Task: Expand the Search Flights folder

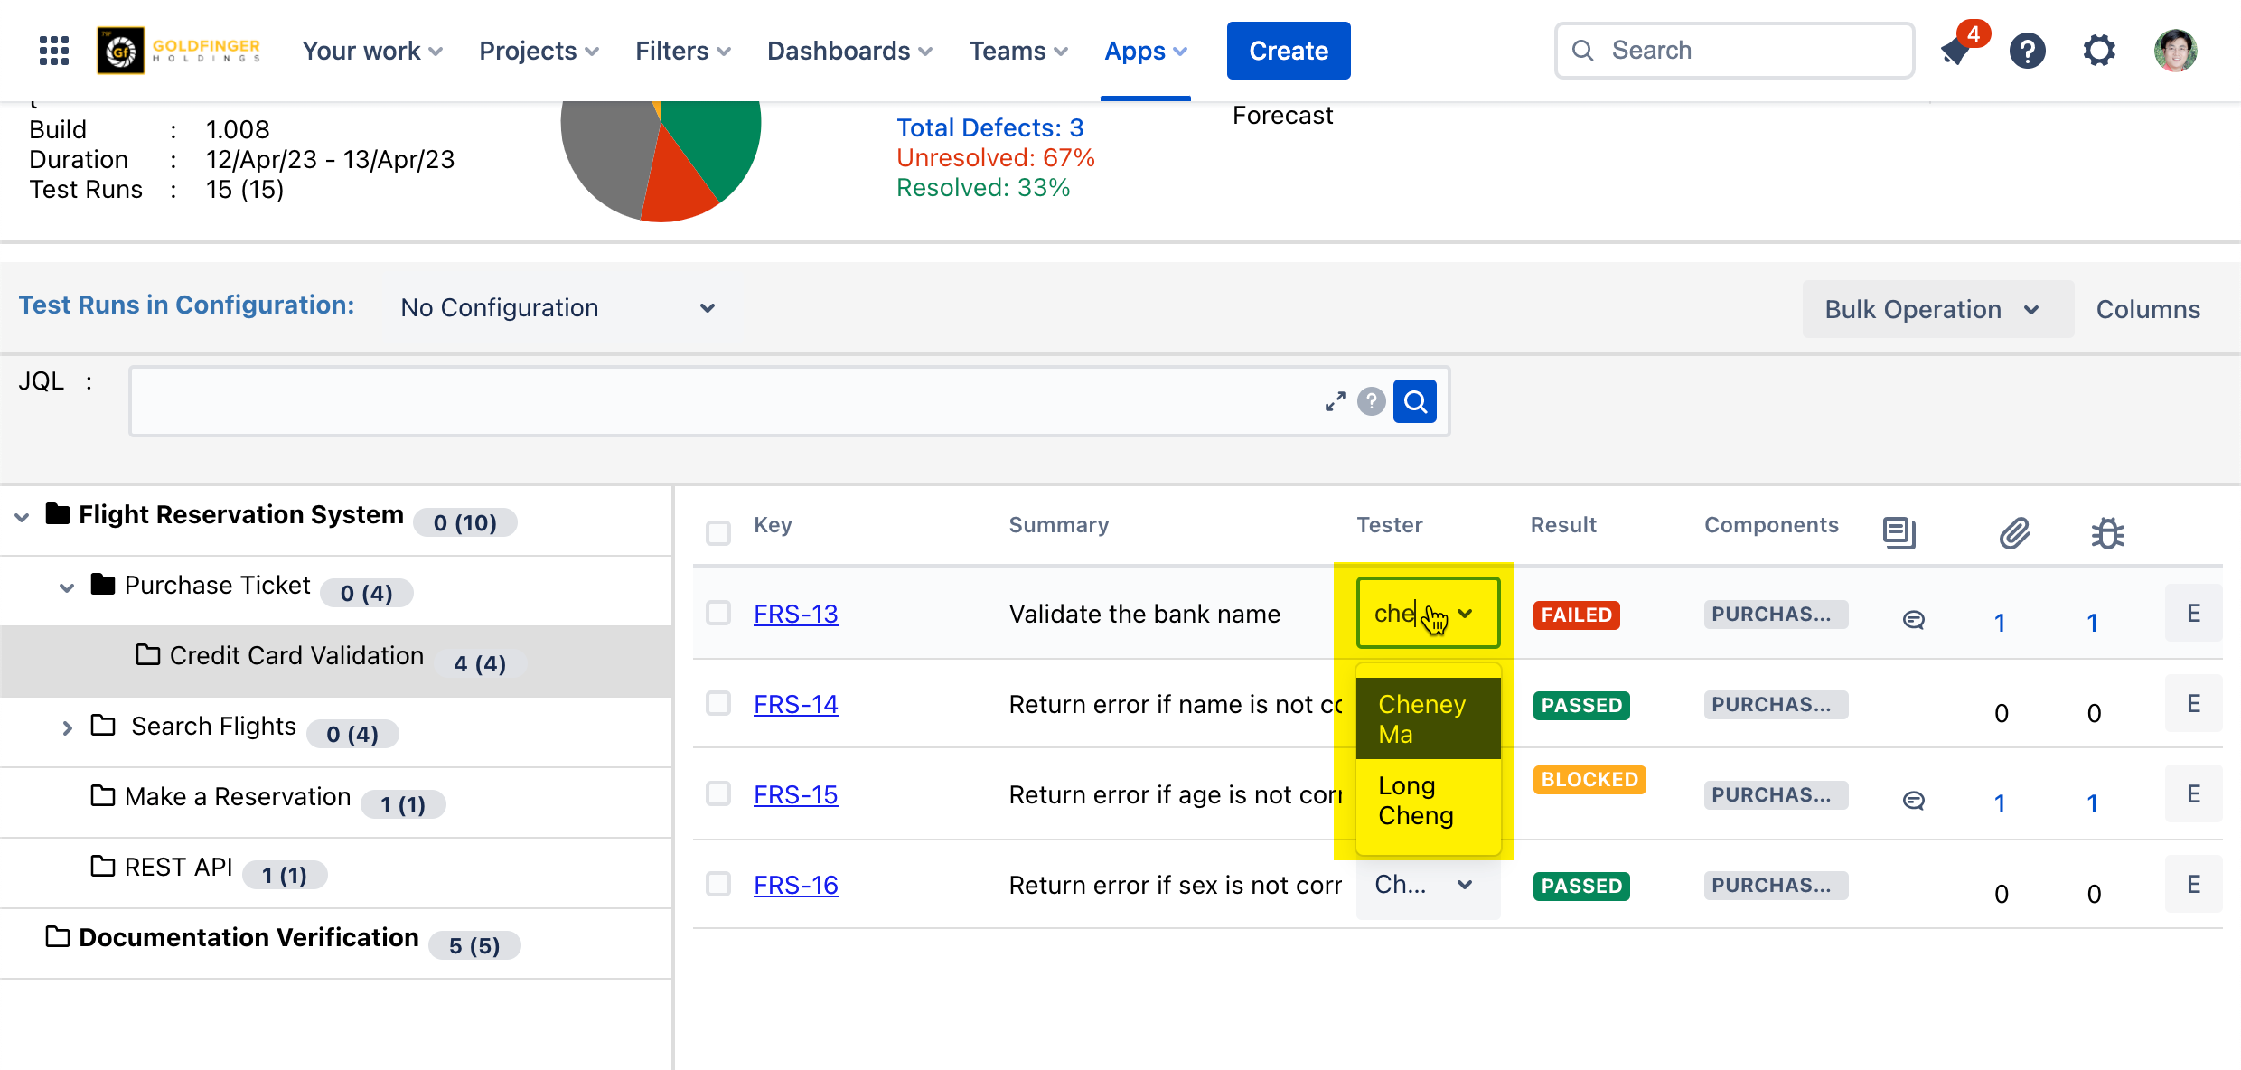Action: 67,727
